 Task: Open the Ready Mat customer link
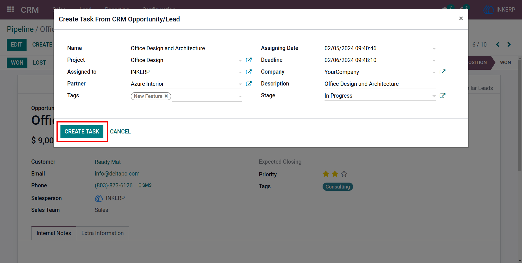pos(108,162)
